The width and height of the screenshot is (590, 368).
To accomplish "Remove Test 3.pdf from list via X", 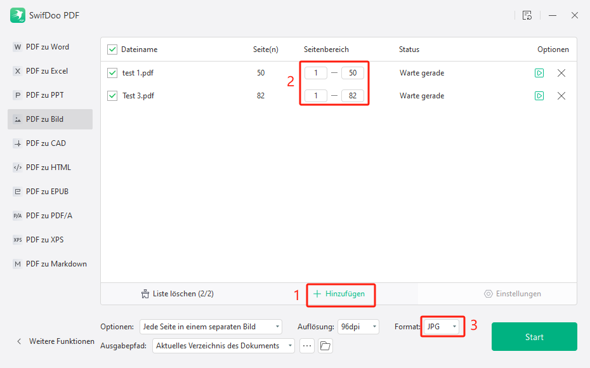I will coord(561,96).
